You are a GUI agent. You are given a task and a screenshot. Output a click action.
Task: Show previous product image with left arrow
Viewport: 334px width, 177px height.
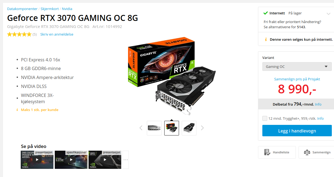tap(141, 128)
